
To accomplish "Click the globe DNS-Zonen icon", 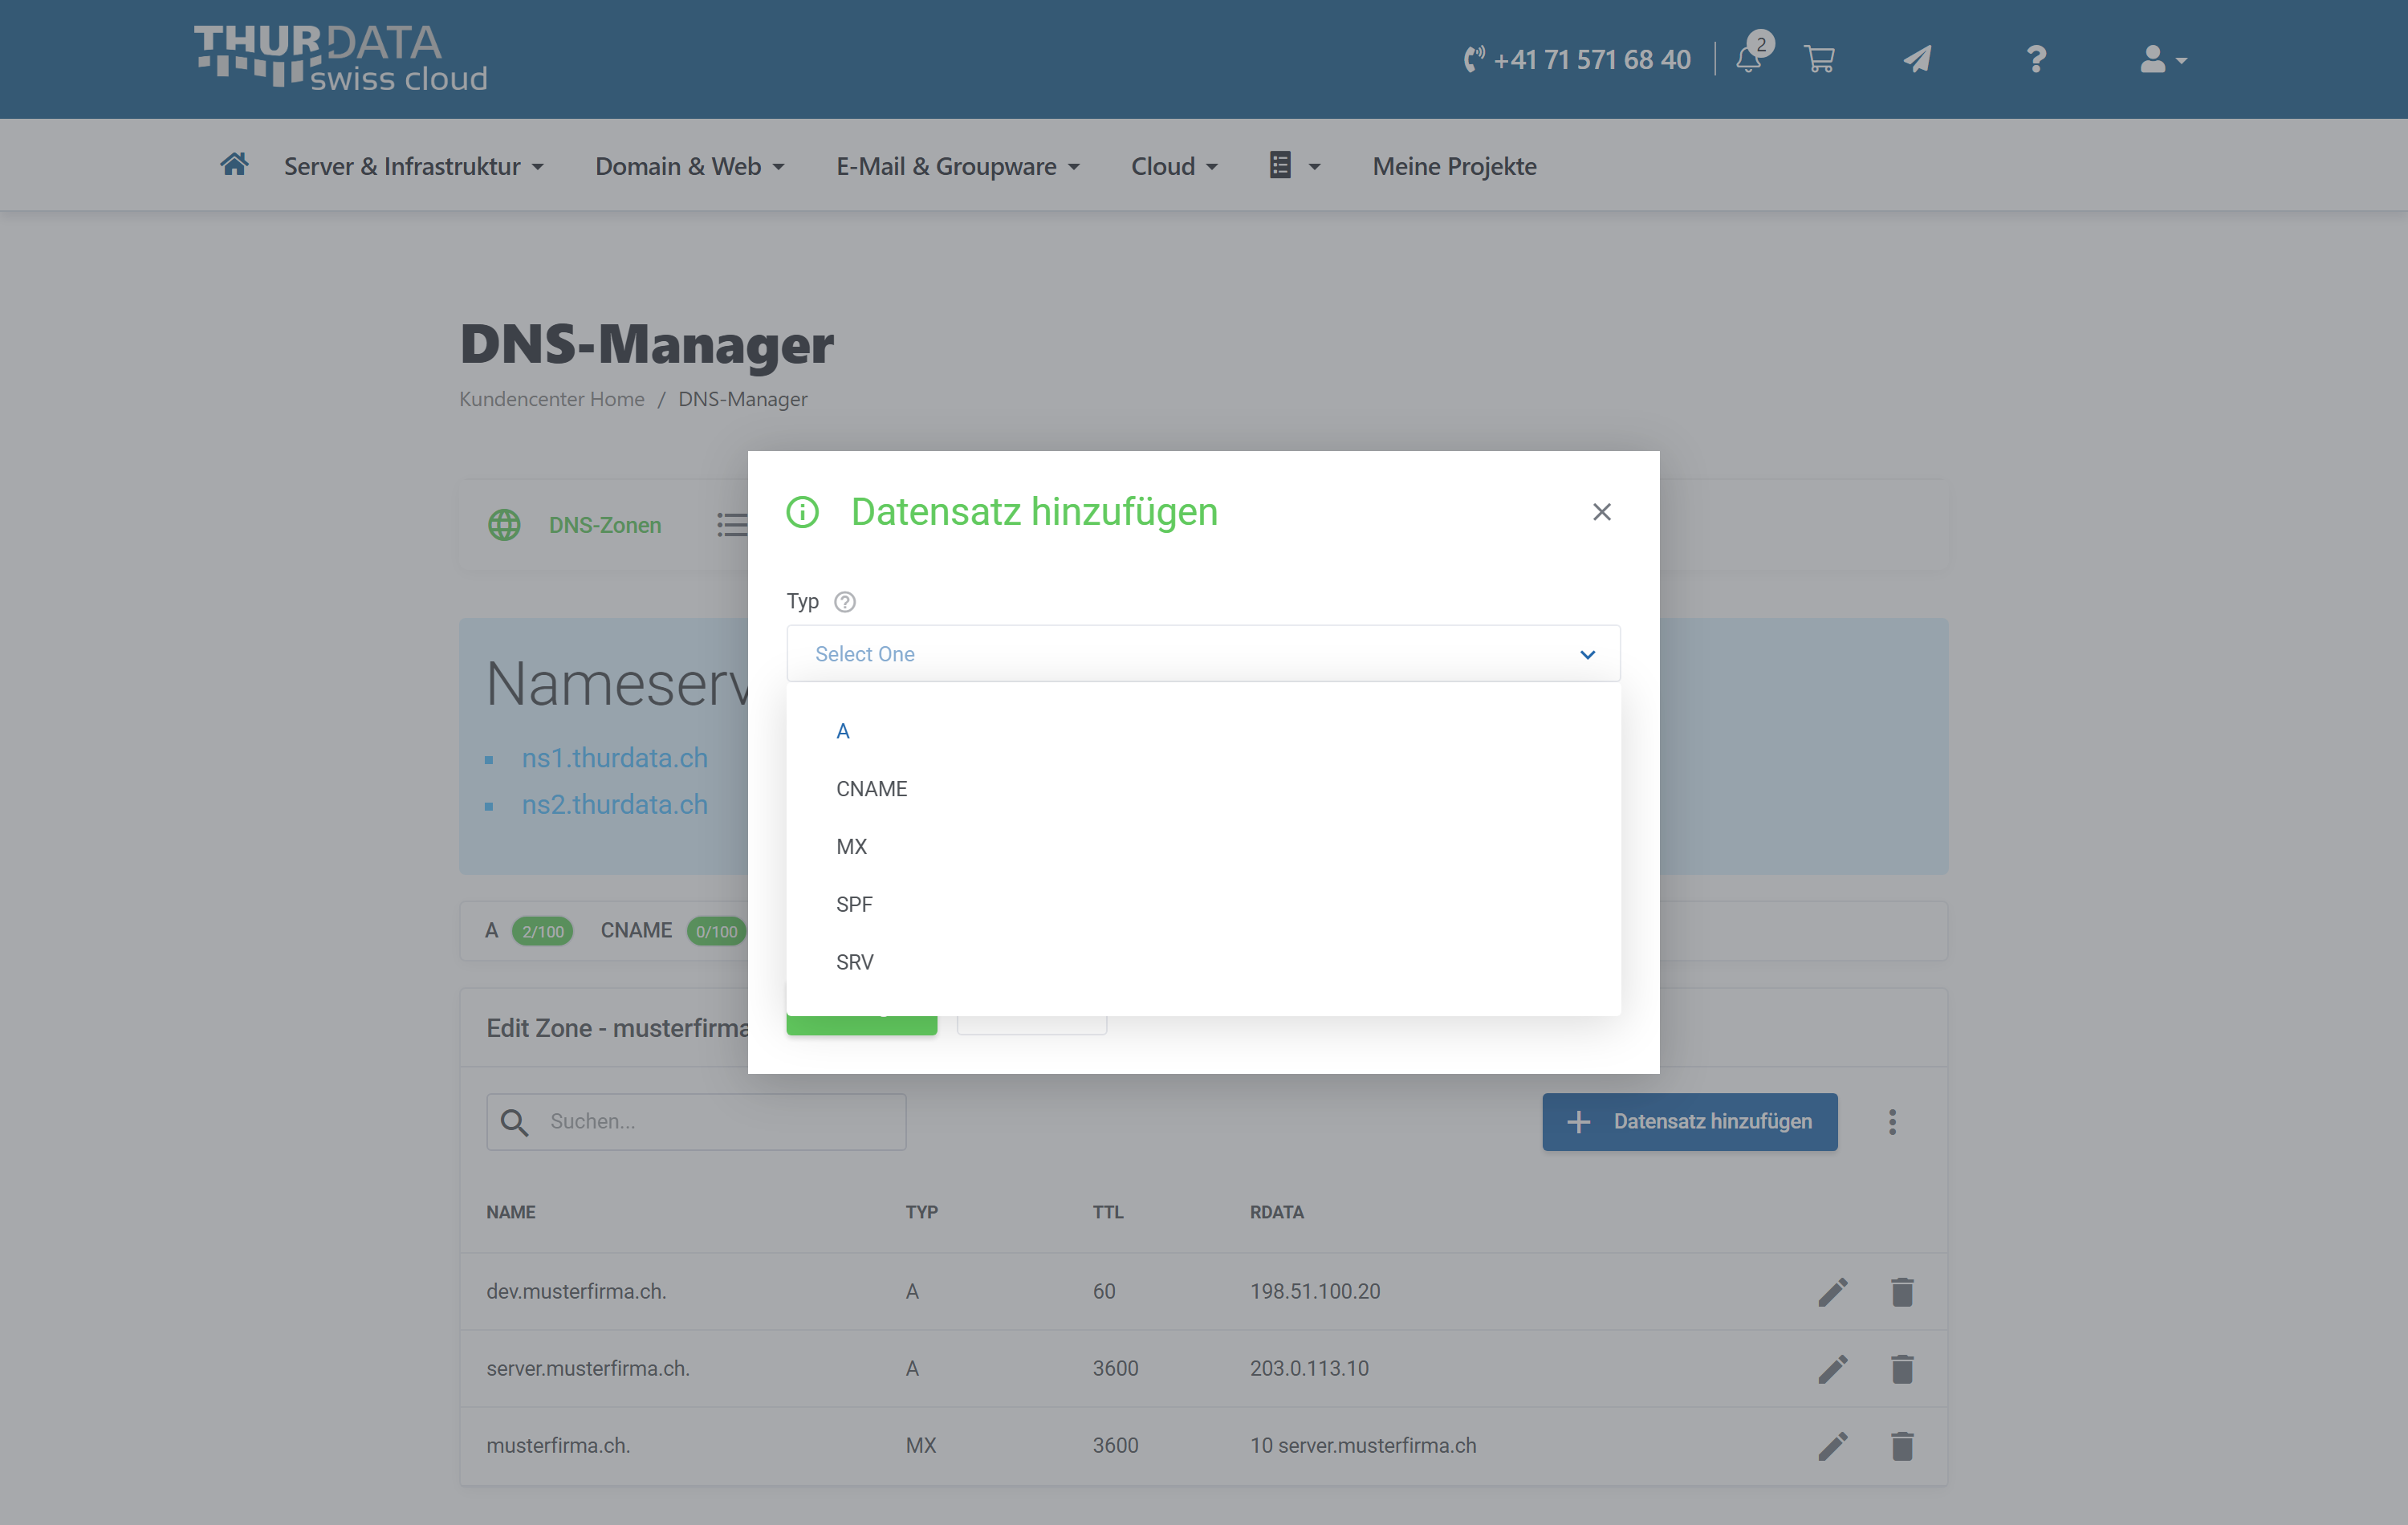I will click(504, 525).
